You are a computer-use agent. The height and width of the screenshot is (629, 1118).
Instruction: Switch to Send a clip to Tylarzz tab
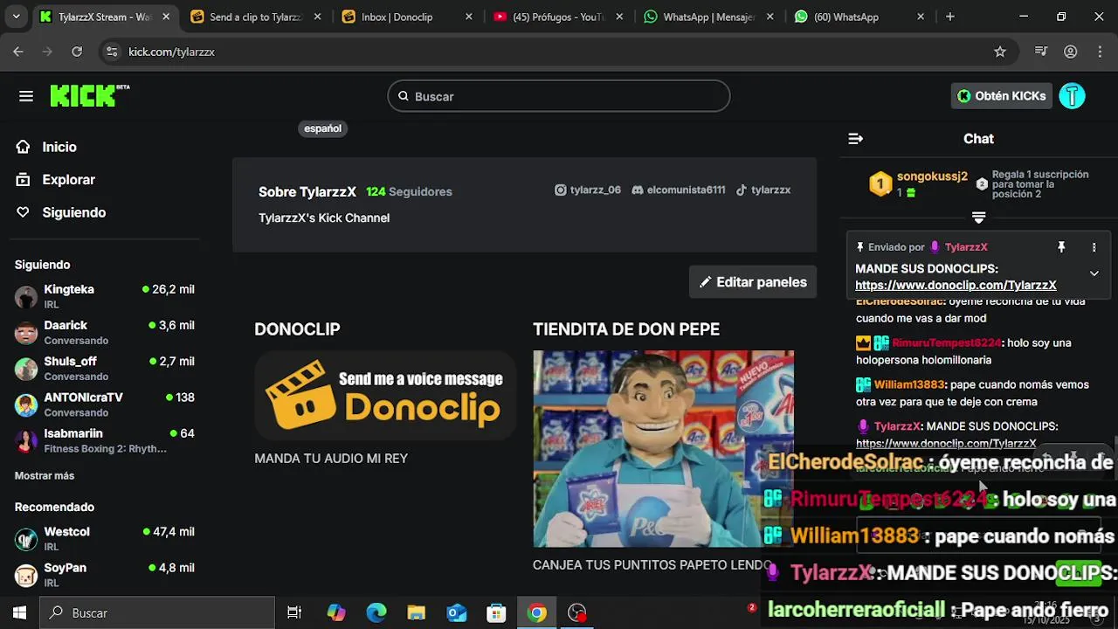point(256,17)
